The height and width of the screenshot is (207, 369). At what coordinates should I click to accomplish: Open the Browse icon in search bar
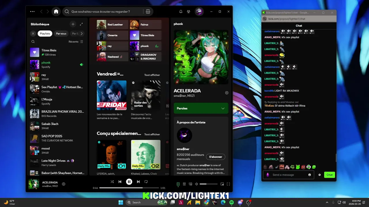(148, 11)
